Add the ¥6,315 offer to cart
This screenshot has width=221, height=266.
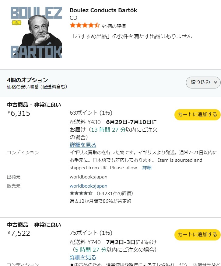[197, 115]
